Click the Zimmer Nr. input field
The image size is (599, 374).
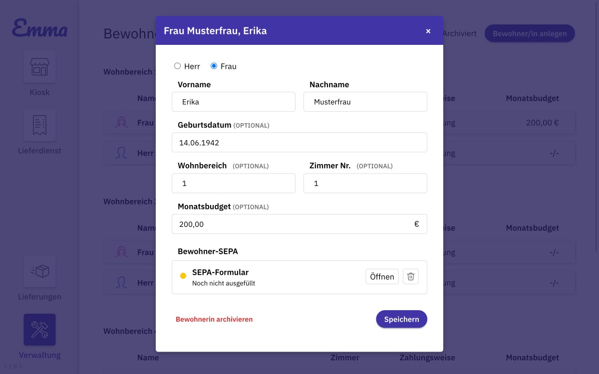(365, 184)
